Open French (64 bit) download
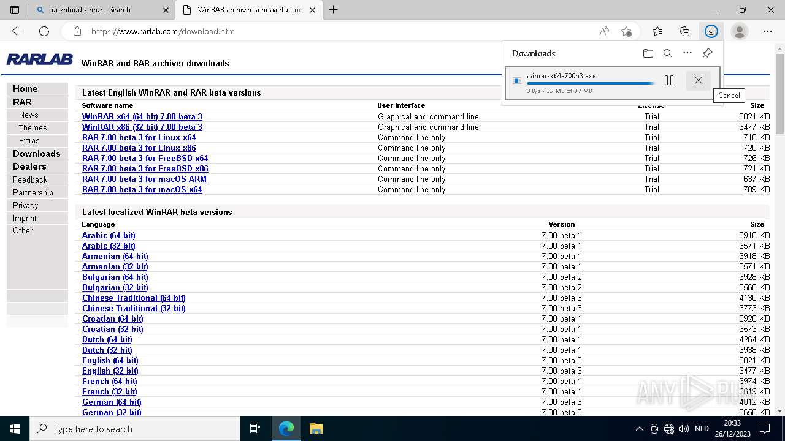 (x=110, y=381)
